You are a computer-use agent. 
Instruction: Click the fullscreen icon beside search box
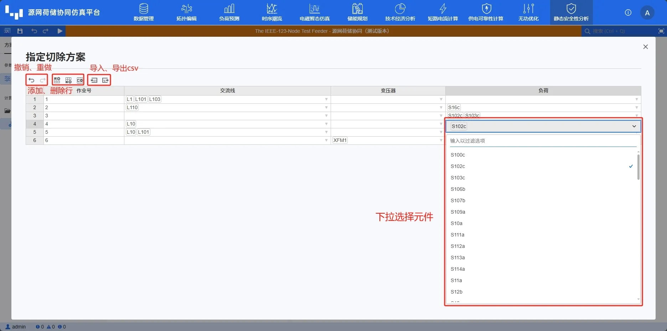[x=661, y=31]
